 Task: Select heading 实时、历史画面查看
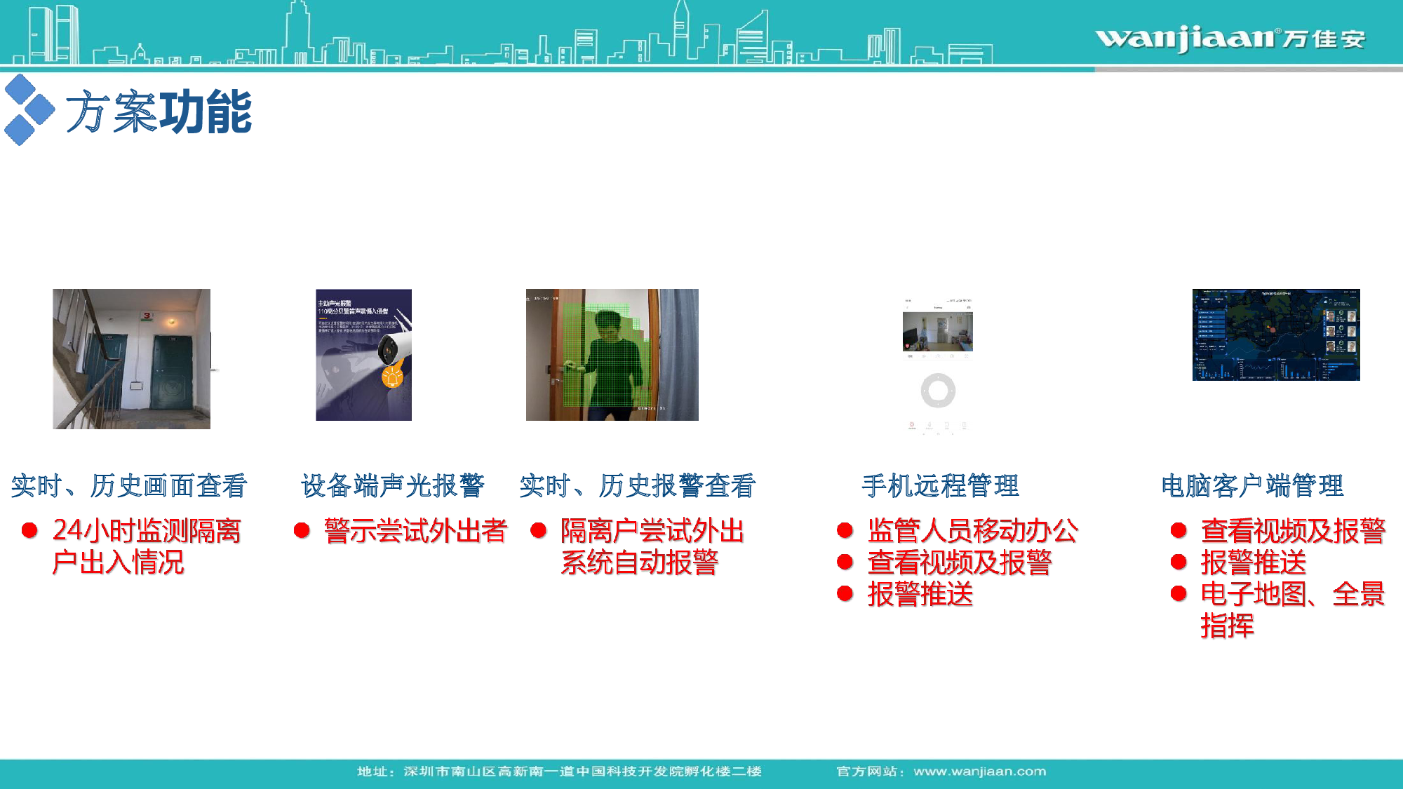(x=129, y=485)
